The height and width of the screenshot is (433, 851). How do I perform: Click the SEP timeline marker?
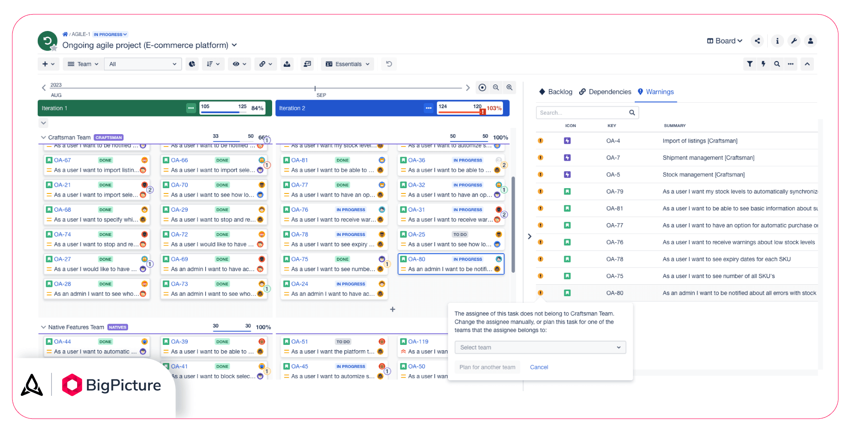321,95
